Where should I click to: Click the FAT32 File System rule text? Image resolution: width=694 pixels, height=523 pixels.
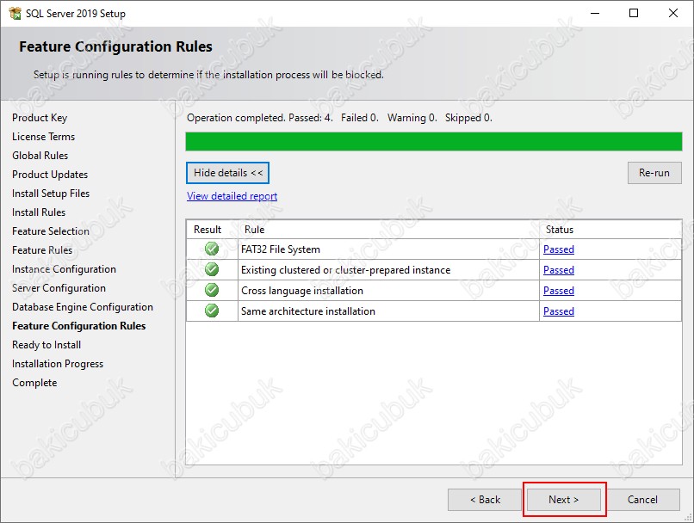point(281,249)
